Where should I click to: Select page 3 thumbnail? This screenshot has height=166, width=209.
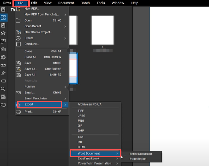[103, 30]
